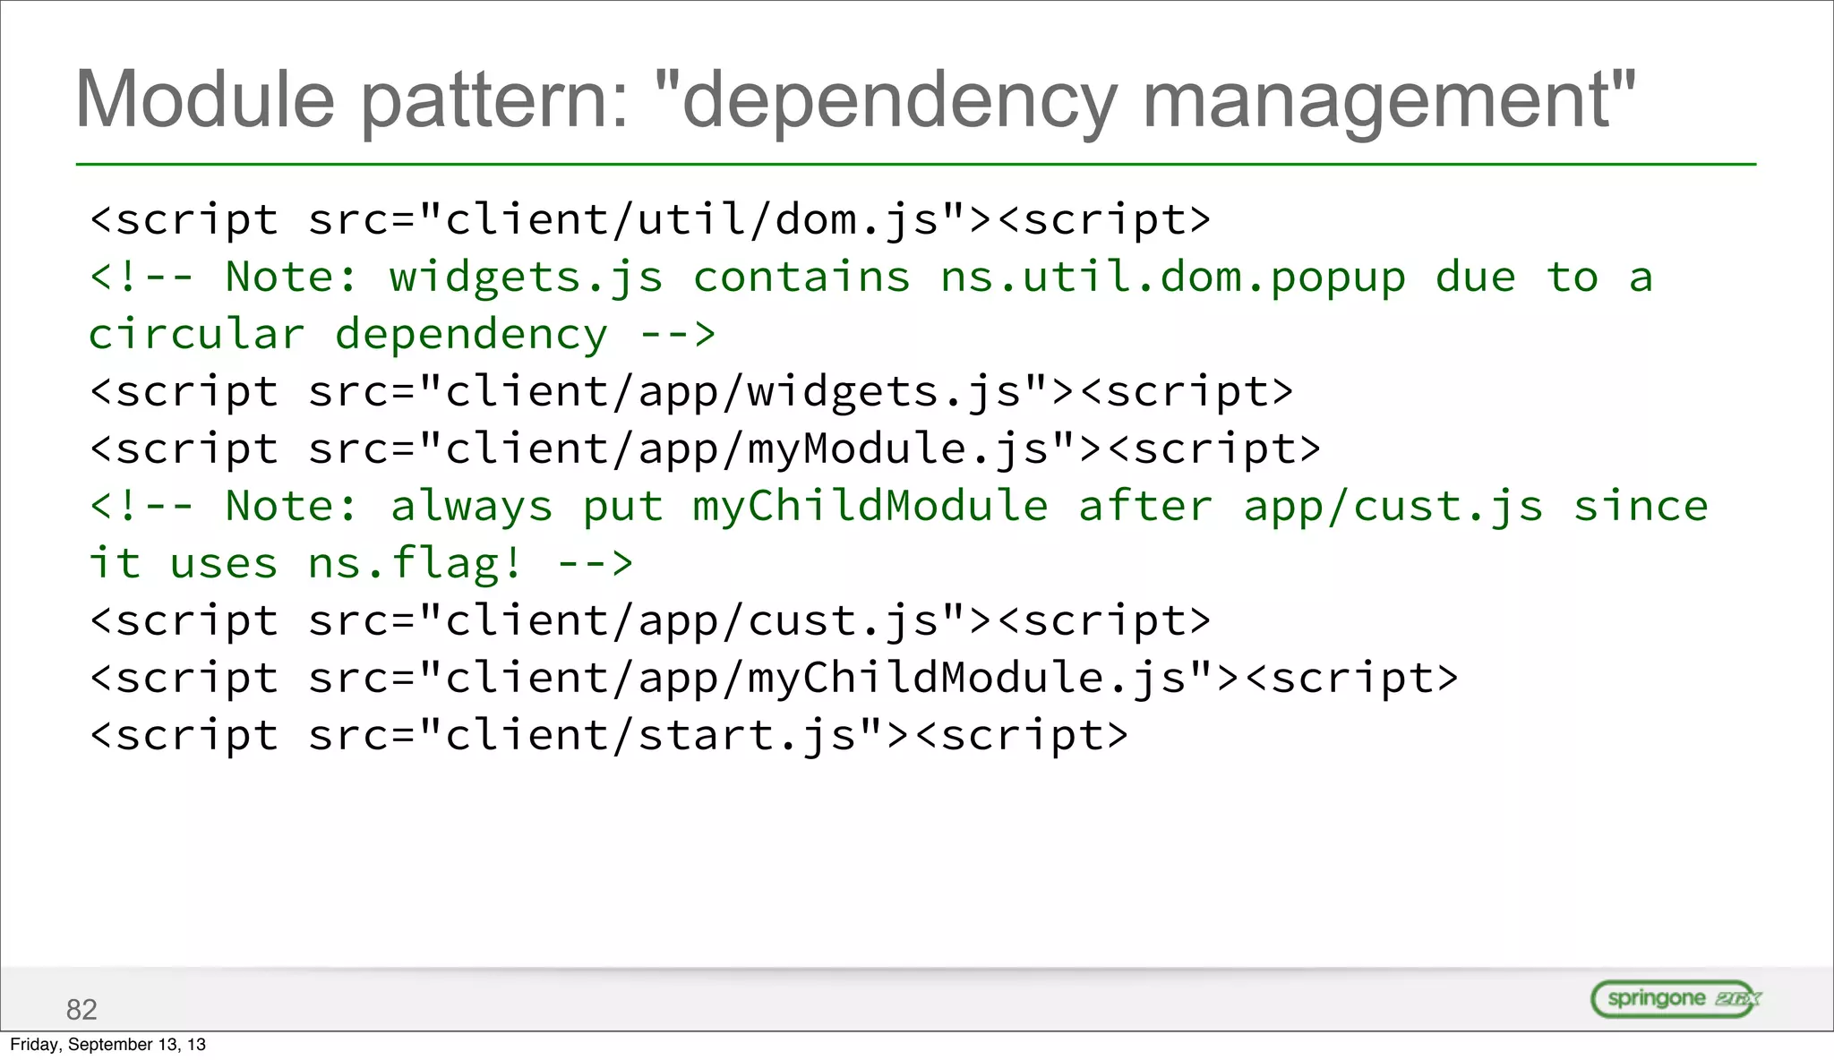The height and width of the screenshot is (1060, 1834).
Task: Click the comment line starting 'Note: widgets.js contains'
Action: (870, 278)
